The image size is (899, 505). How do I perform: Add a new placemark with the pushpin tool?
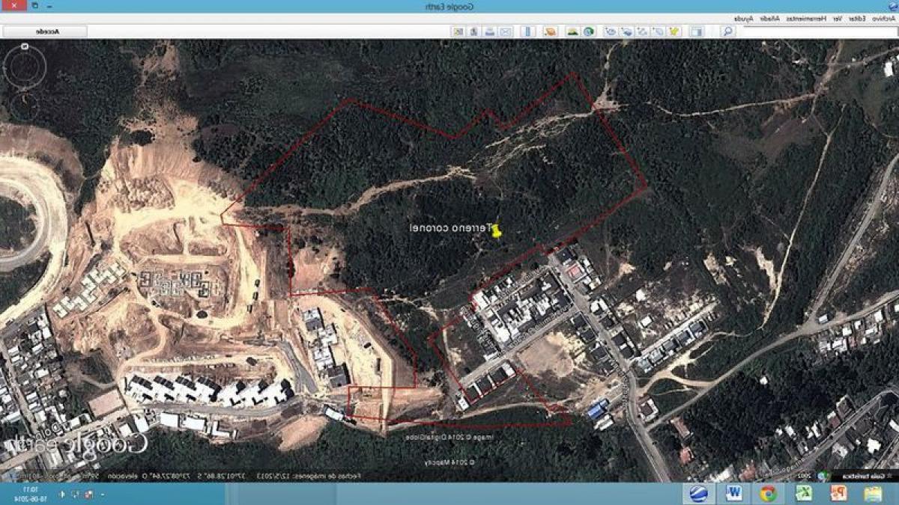(674, 31)
